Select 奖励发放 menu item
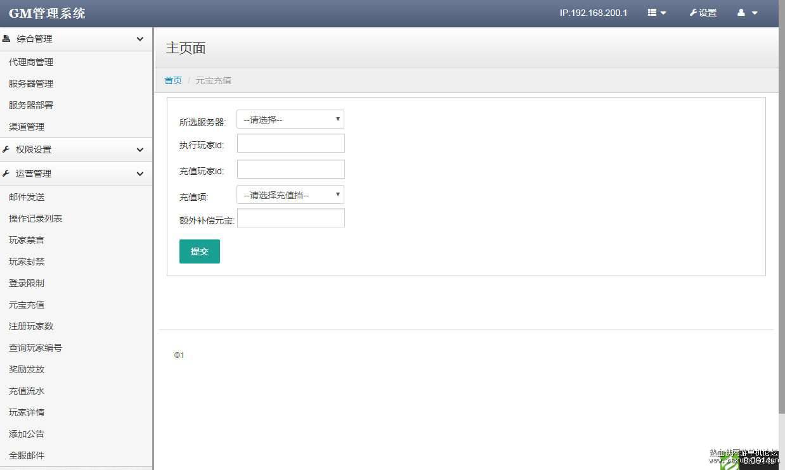This screenshot has width=785, height=470. click(x=27, y=369)
